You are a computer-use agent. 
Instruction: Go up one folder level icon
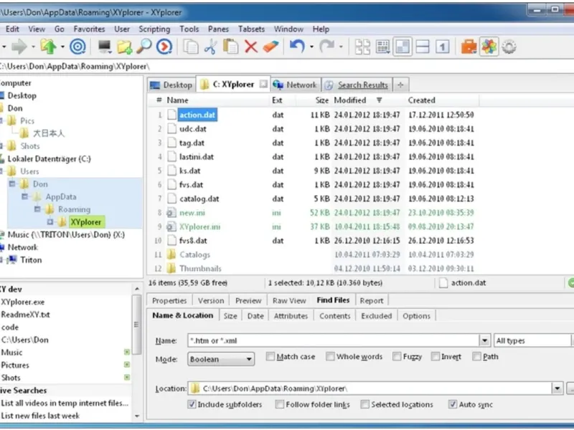48,47
